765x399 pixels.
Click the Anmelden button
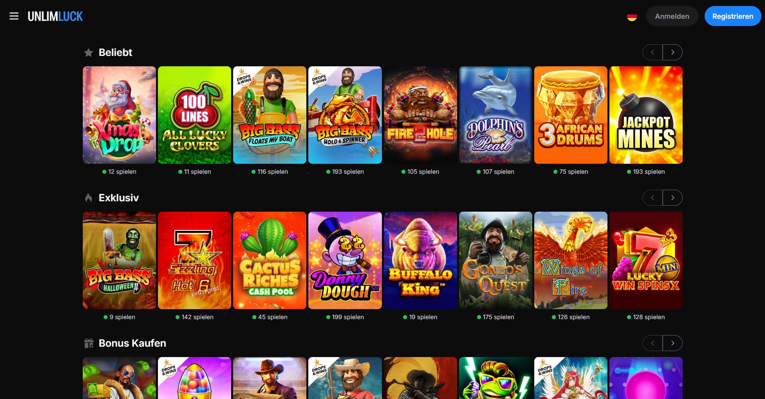point(672,16)
